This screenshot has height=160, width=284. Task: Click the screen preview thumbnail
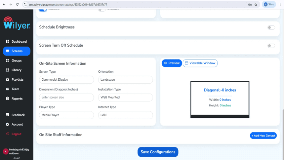pyautogui.click(x=220, y=100)
